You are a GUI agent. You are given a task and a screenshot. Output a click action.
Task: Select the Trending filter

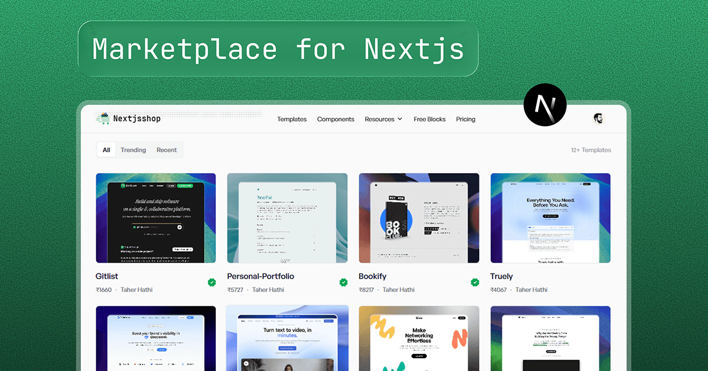pyautogui.click(x=133, y=150)
